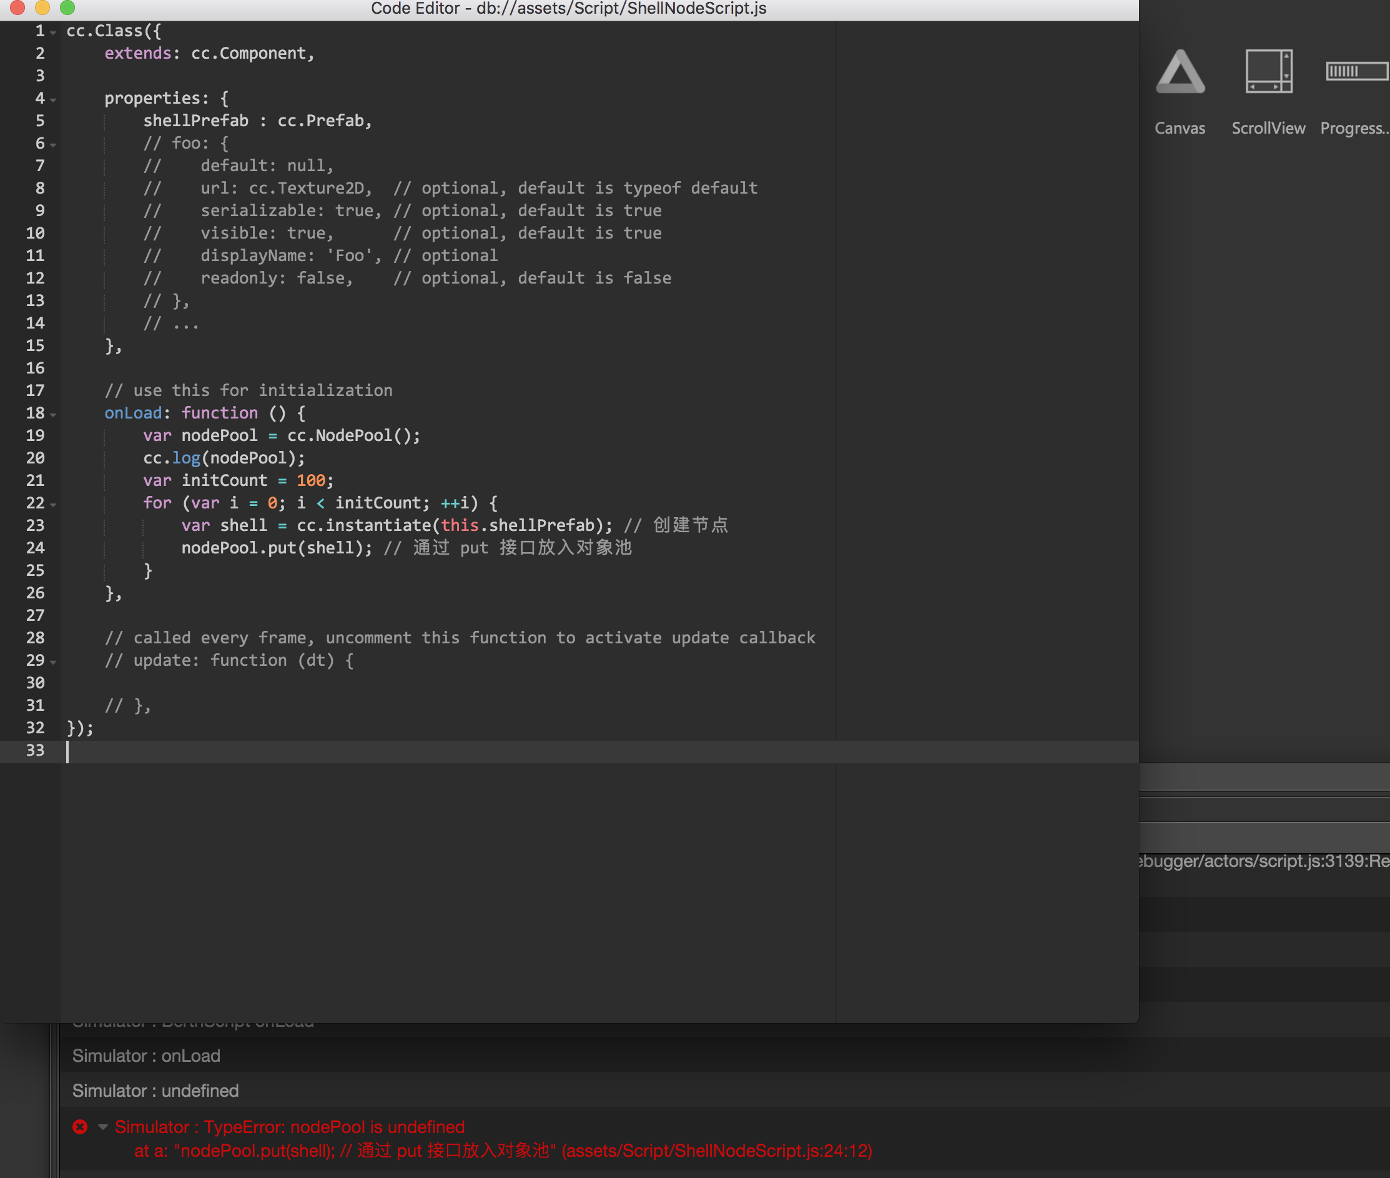Image resolution: width=1390 pixels, height=1178 pixels.
Task: Select the ProgressBar node icon
Action: click(1357, 71)
